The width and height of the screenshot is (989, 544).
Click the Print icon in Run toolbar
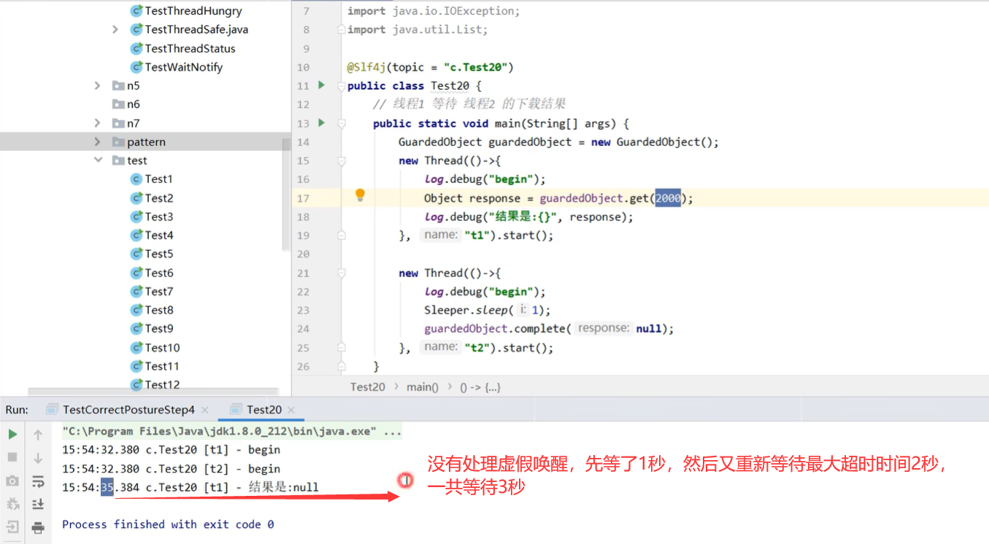38,526
